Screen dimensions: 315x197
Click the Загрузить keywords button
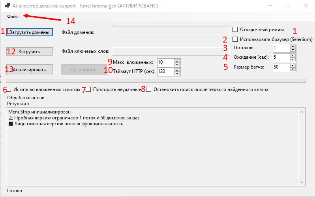click(30, 51)
